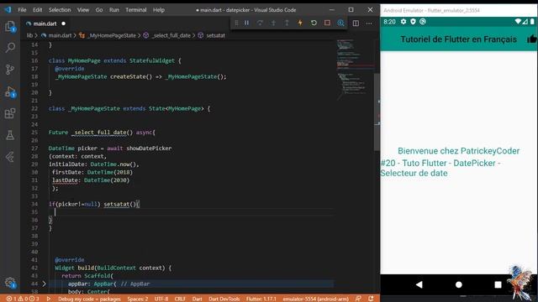The height and width of the screenshot is (302, 538).
Task: Click line number 25 in the gutter
Action: (x=34, y=133)
